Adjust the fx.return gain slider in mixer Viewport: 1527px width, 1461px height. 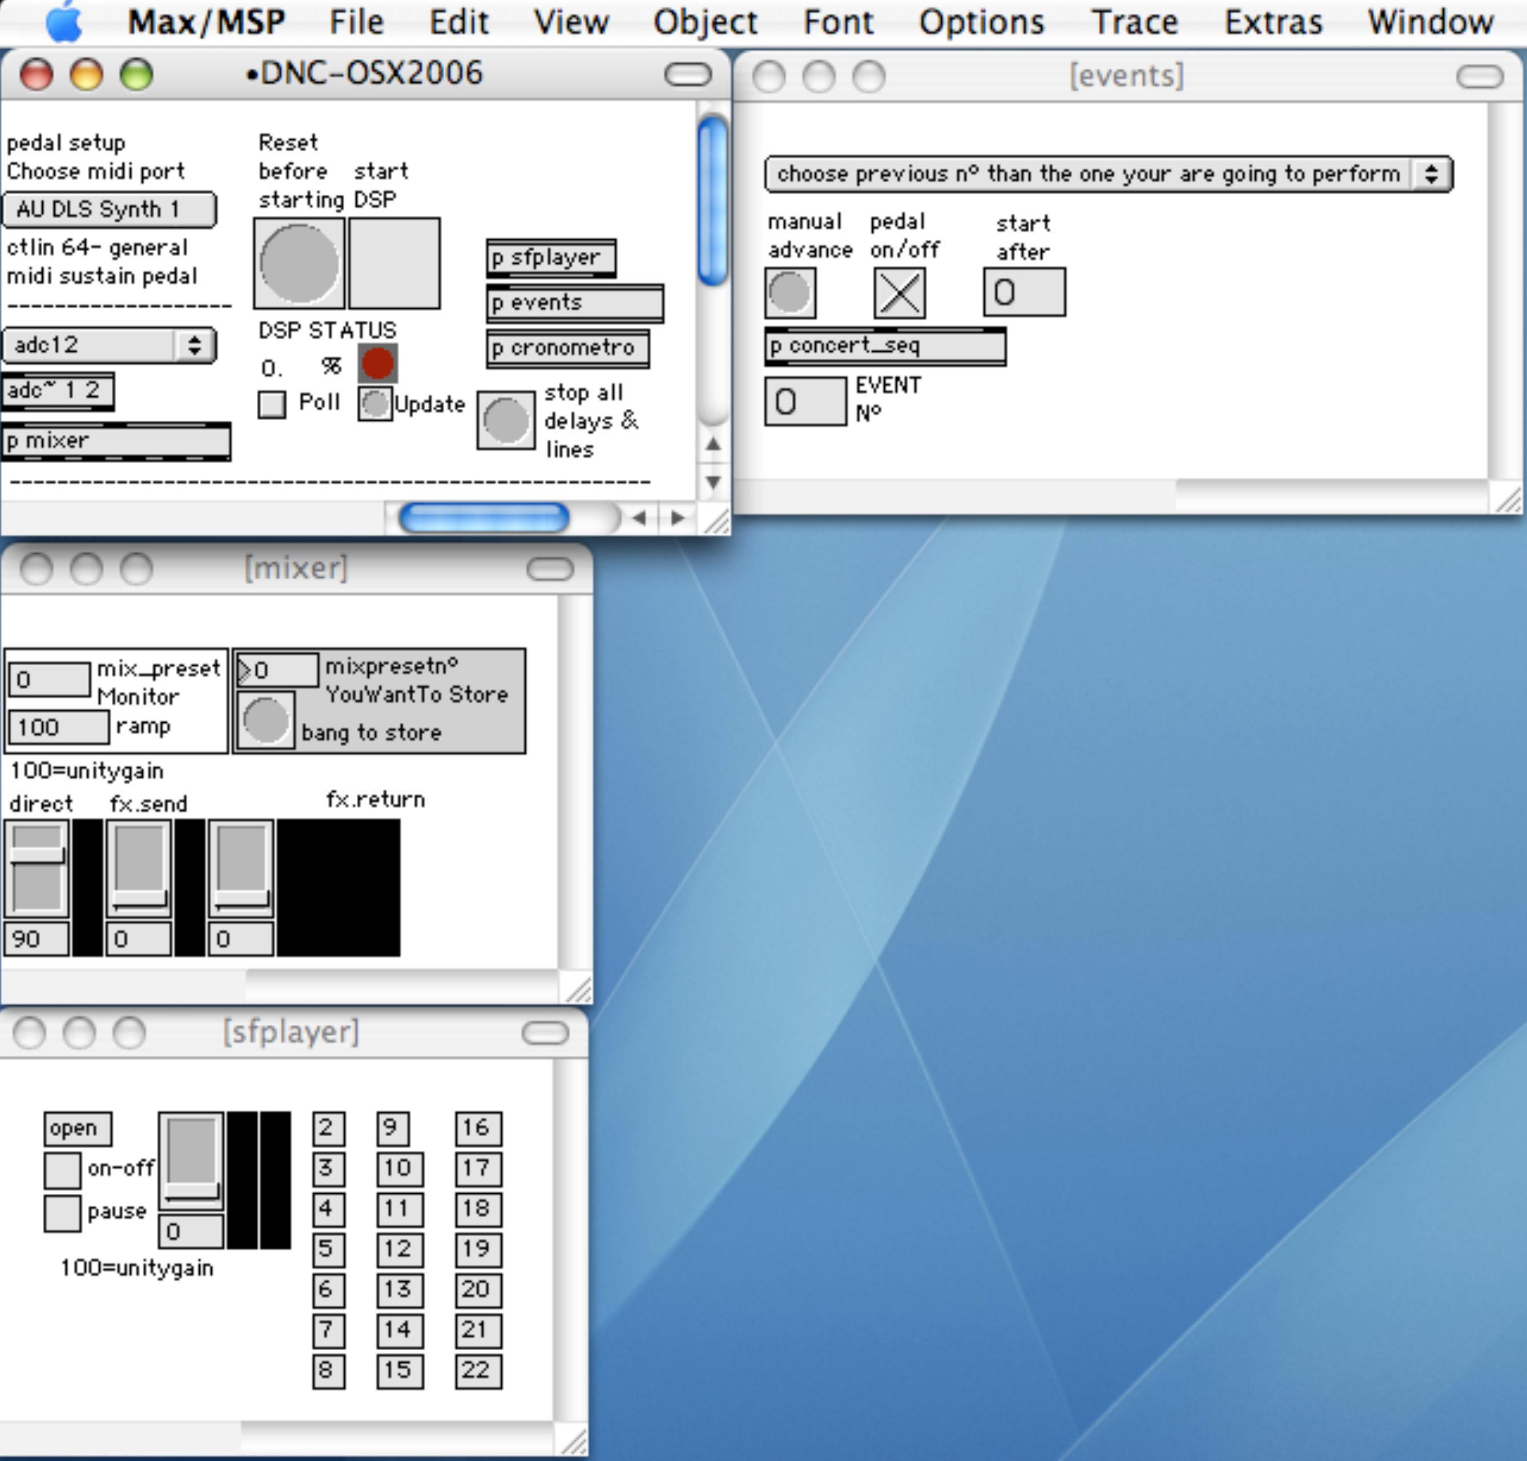[241, 868]
